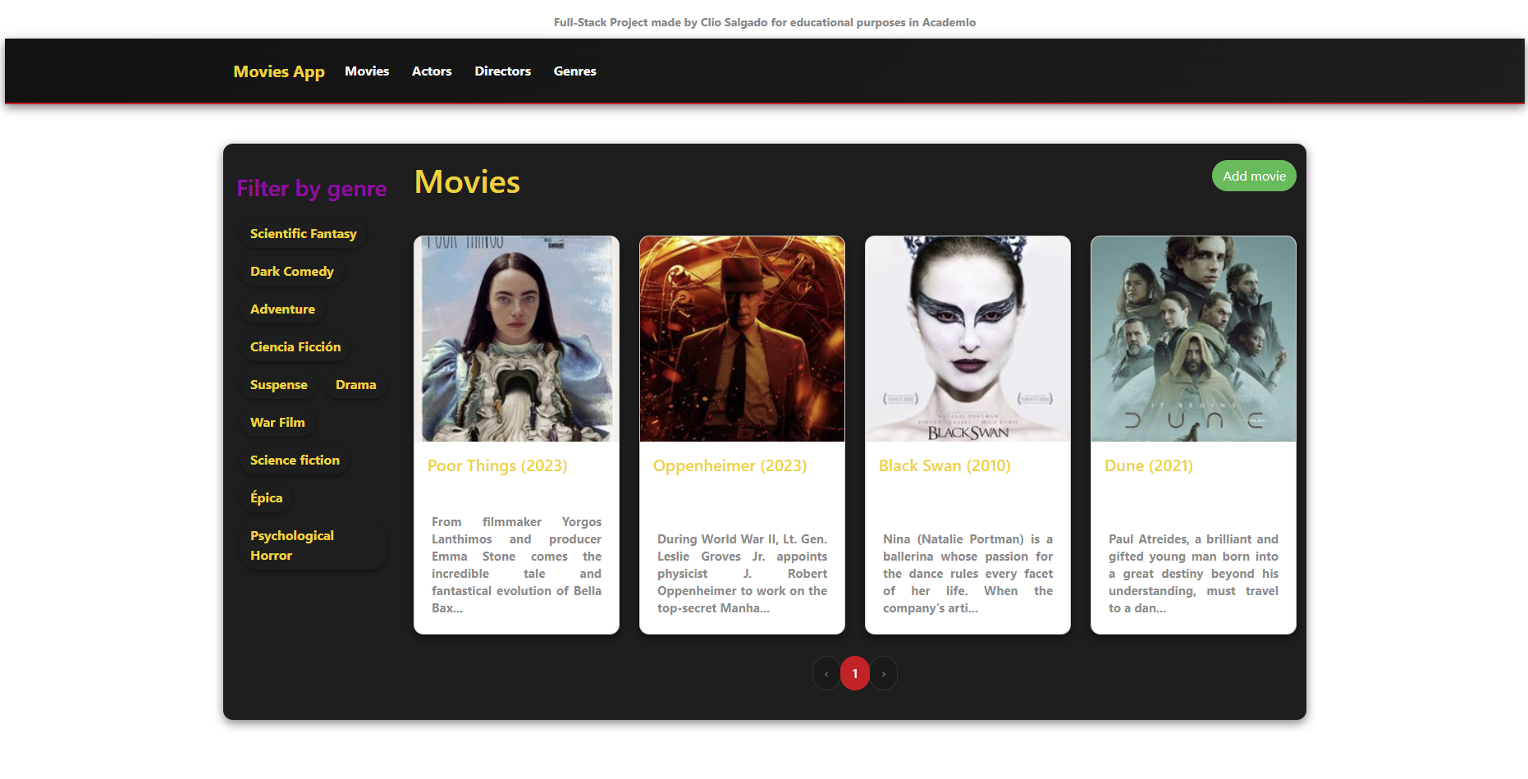
Task: Click the Oppenheimer (2023) title
Action: 730,465
